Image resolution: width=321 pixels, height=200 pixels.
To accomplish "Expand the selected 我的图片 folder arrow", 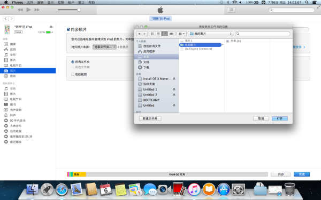I will [x=223, y=45].
